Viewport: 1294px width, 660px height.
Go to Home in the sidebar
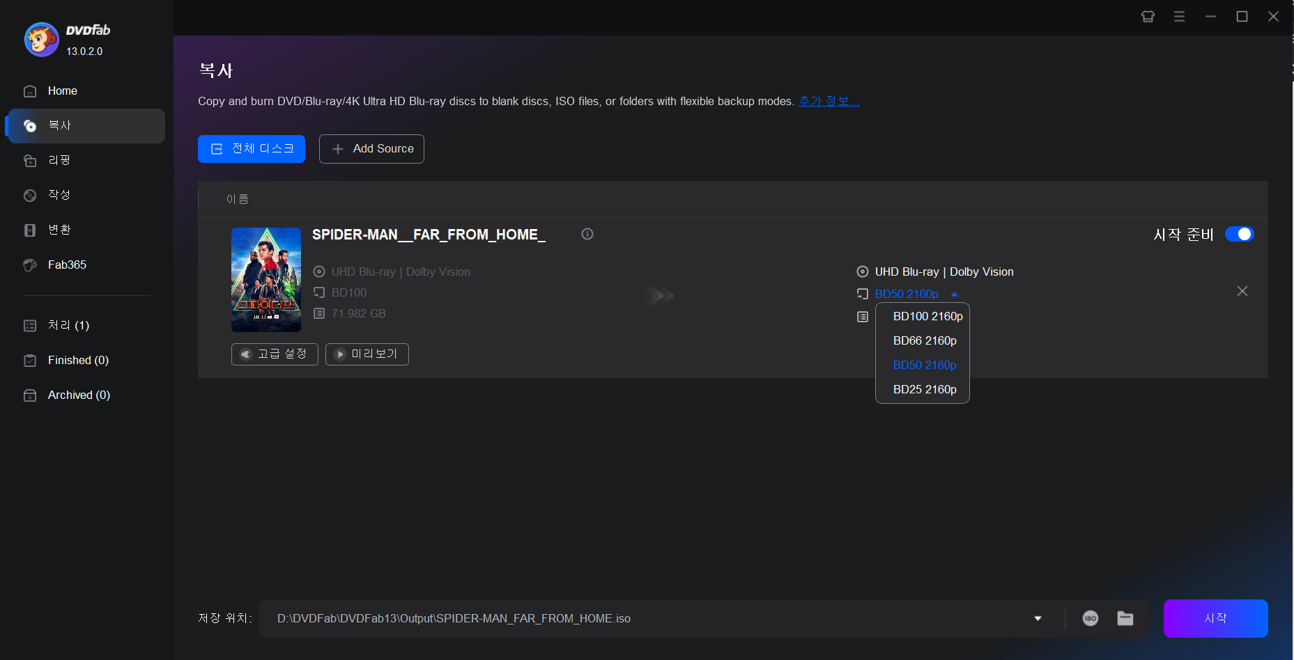point(86,91)
